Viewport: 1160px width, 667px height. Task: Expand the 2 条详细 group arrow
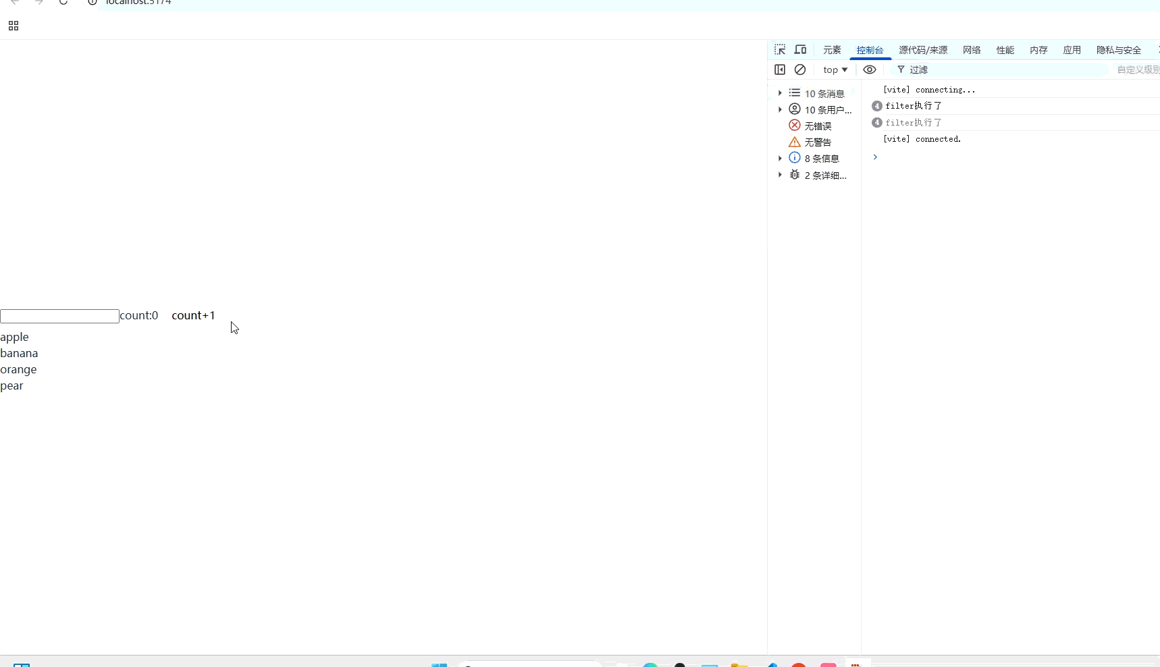tap(780, 175)
